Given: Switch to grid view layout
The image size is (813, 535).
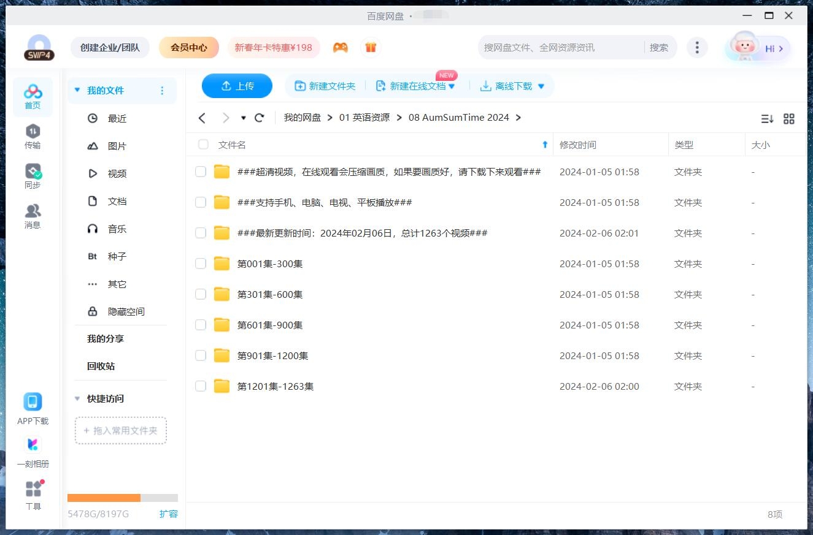Looking at the screenshot, I should click(x=789, y=119).
